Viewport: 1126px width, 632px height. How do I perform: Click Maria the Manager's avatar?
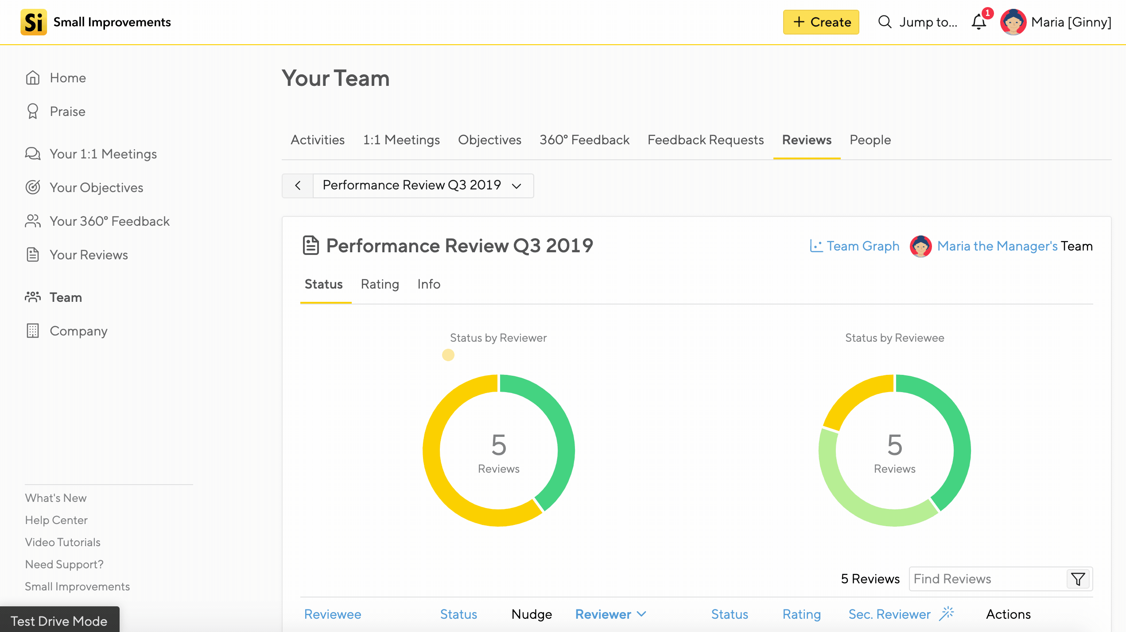(x=921, y=246)
